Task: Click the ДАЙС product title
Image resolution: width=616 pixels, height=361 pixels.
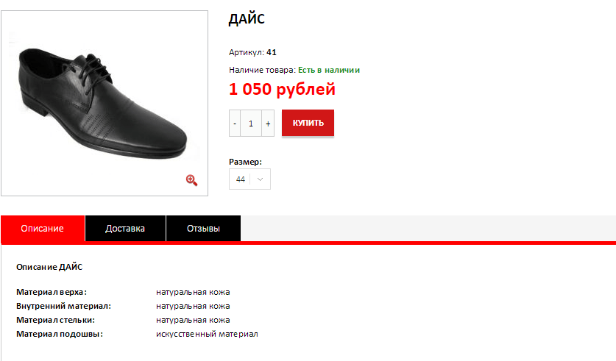Action: coord(247,19)
